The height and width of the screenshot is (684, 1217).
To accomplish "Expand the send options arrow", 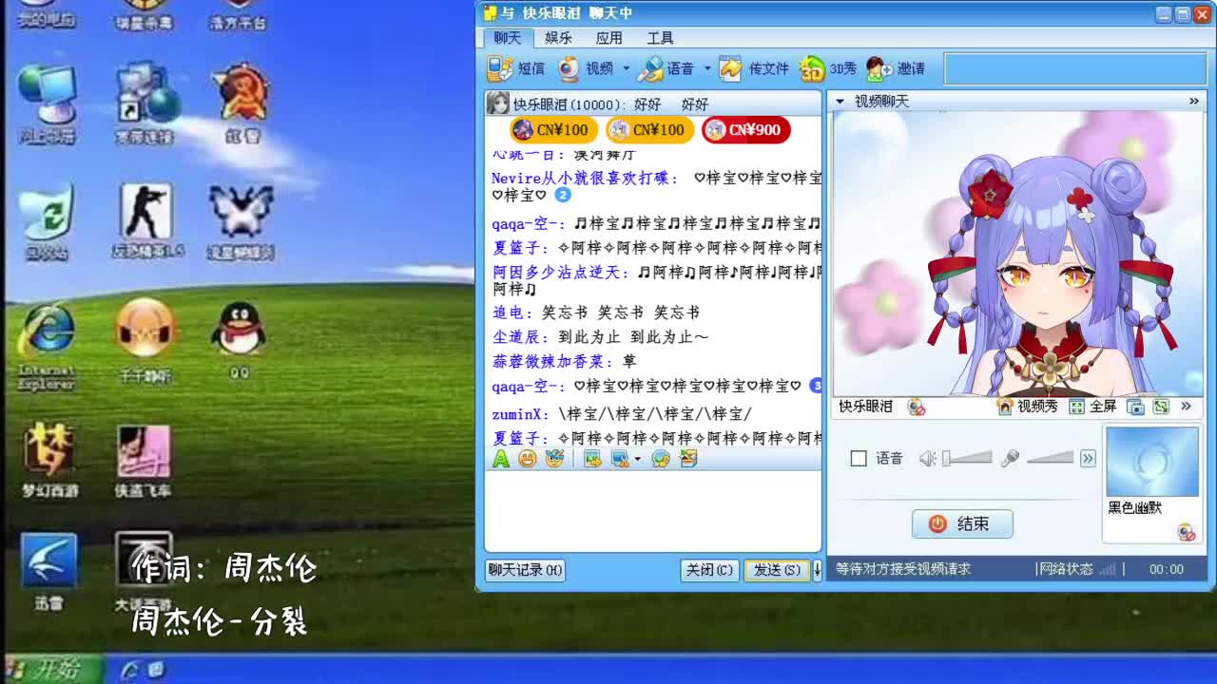I will [816, 570].
